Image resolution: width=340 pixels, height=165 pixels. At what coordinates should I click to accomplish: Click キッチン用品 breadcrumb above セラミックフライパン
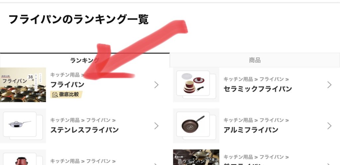point(238,79)
